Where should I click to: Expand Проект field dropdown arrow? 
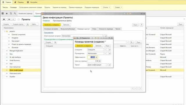[107, 65]
